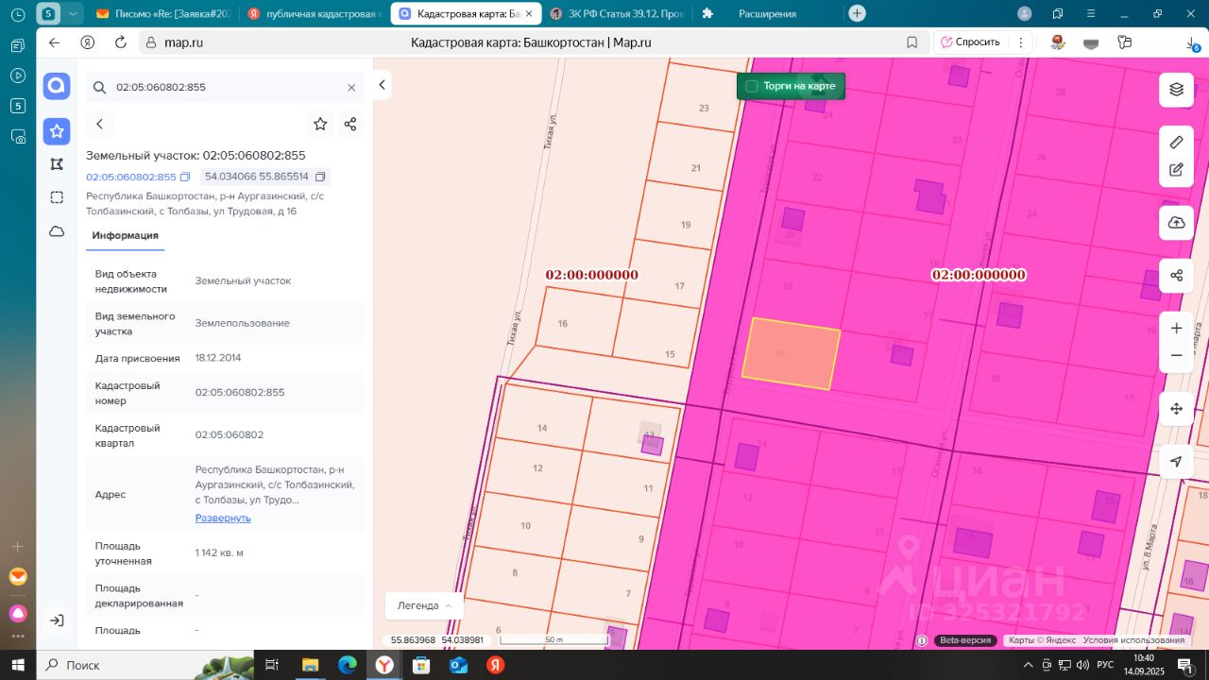Enable the 'Торги на карте' checkbox
The image size is (1209, 680).
pos(752,86)
